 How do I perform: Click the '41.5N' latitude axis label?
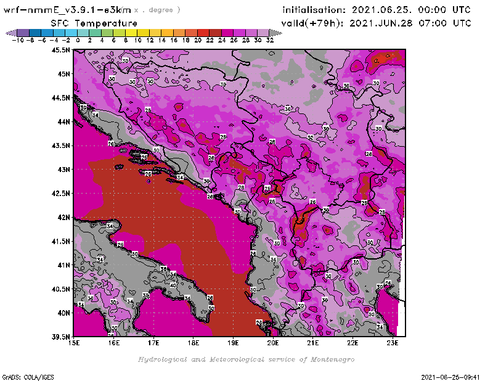(60, 241)
